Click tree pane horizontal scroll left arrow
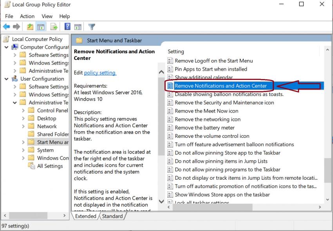The width and height of the screenshot is (333, 231). [5, 215]
